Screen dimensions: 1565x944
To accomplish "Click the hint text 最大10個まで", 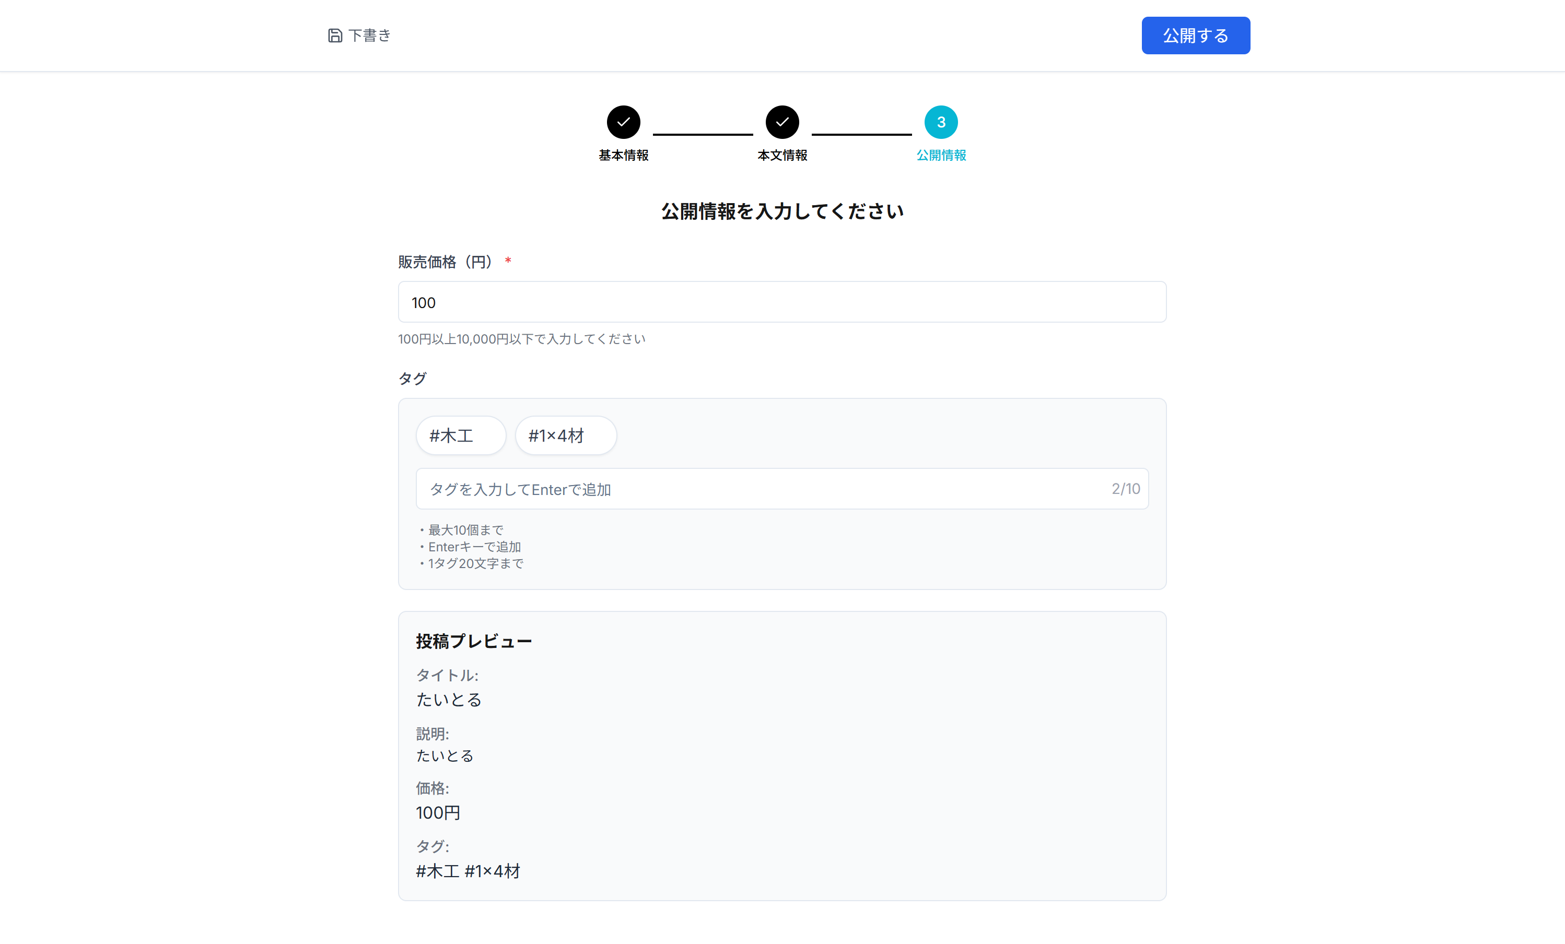I will (465, 530).
